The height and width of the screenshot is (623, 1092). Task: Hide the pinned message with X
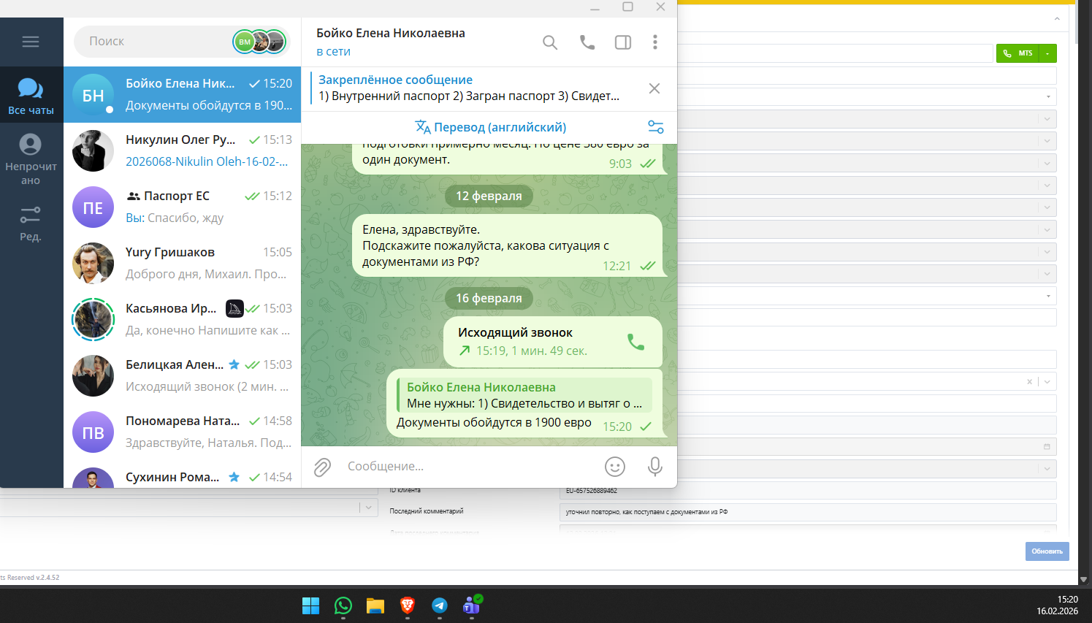pos(654,88)
